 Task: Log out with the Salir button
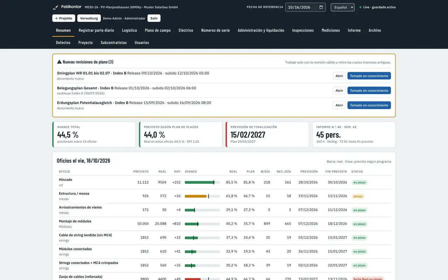[x=154, y=18]
